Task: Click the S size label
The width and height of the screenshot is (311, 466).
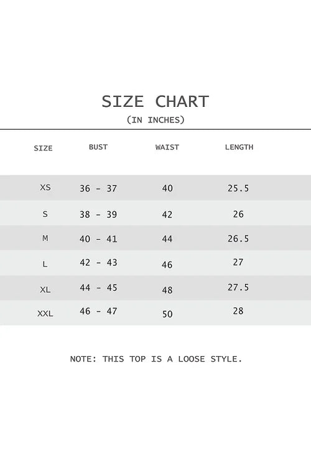Action: pos(45,214)
